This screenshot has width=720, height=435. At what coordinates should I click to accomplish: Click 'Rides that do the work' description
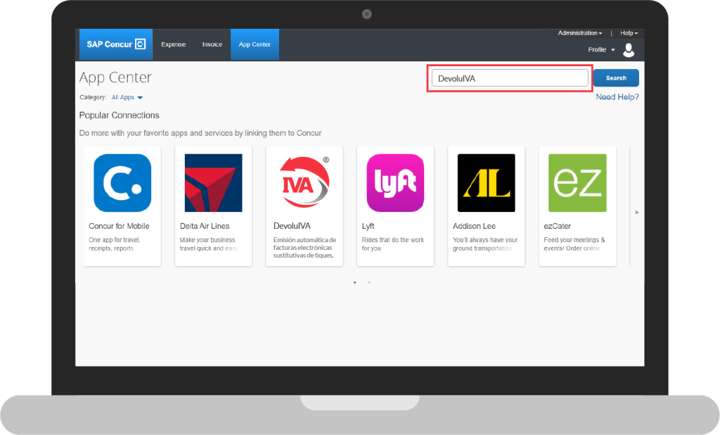[x=393, y=244]
